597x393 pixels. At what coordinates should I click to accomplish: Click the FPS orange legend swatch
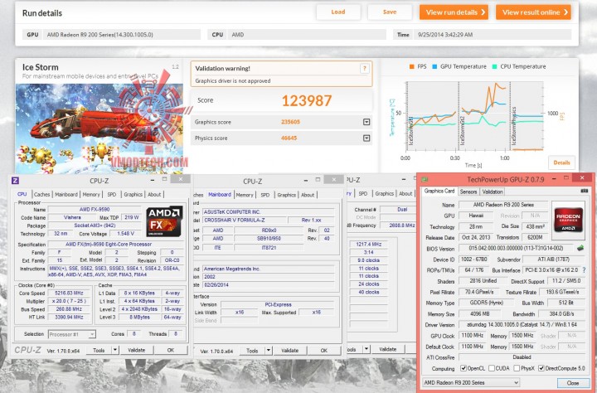(x=411, y=66)
